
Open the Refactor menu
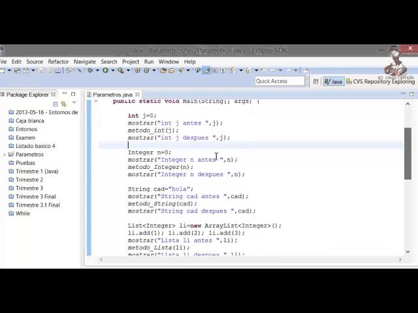pyautogui.click(x=58, y=62)
